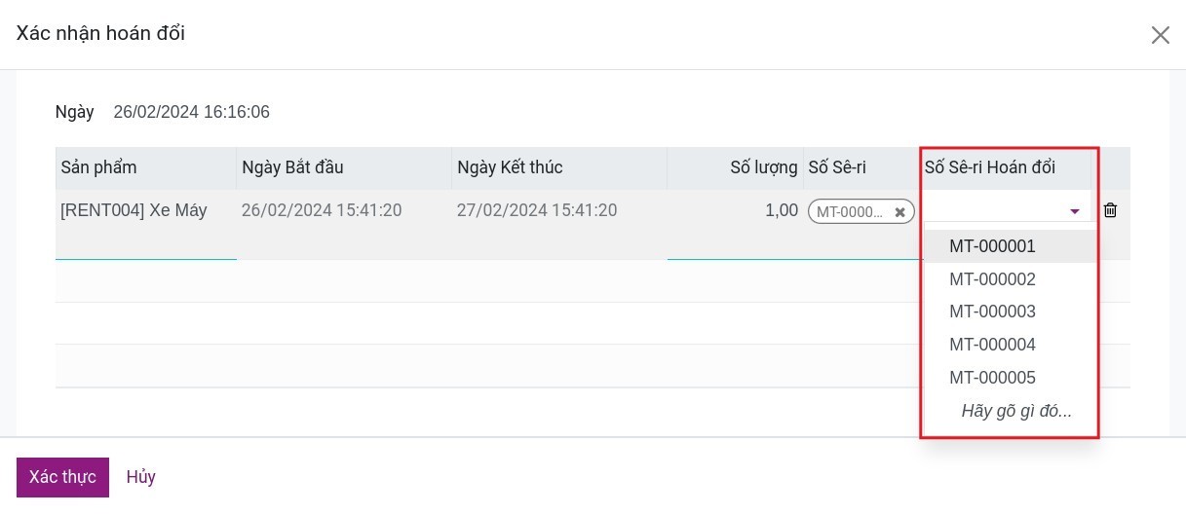
Task: Focus the Số Sê-ri Hoán đổi input field
Action: (994, 210)
